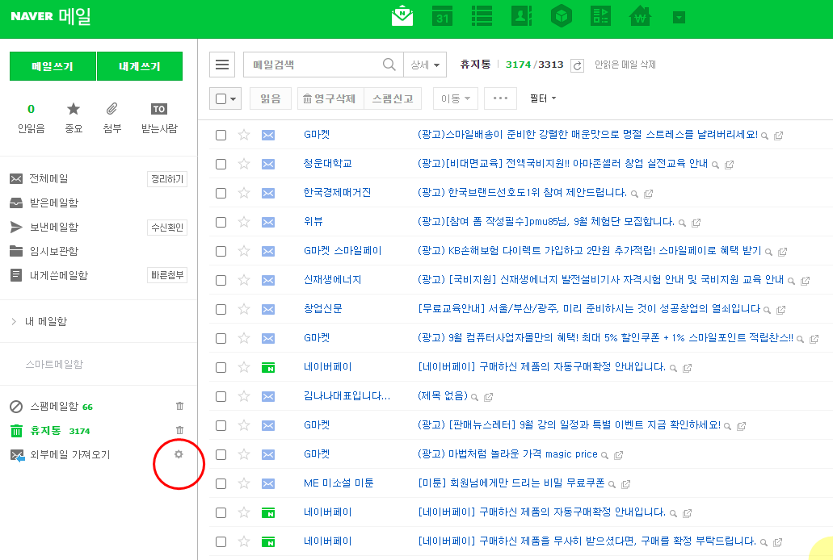833x560 pixels.
Task: Click the 정리하기 button
Action: tap(166, 179)
